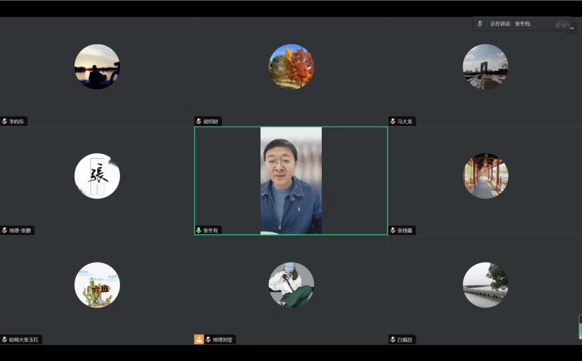
Task: Click green active mic icon beside 张冬有
Action: click(x=198, y=230)
